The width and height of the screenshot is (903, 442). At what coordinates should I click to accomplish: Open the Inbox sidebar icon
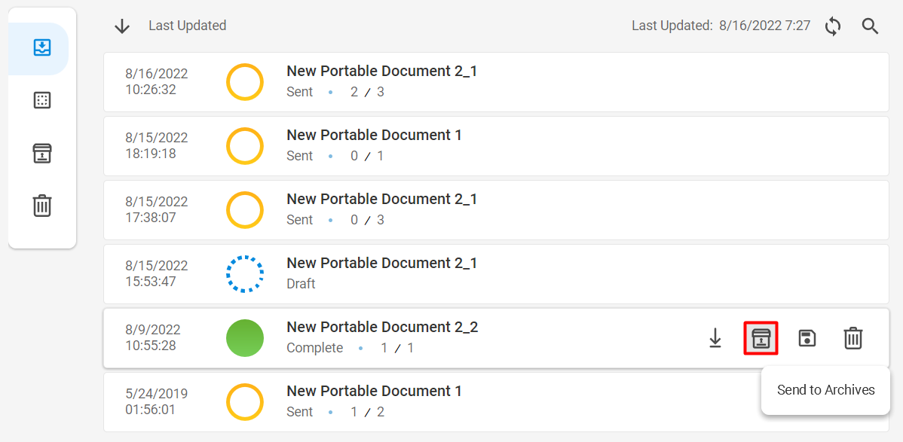click(42, 47)
